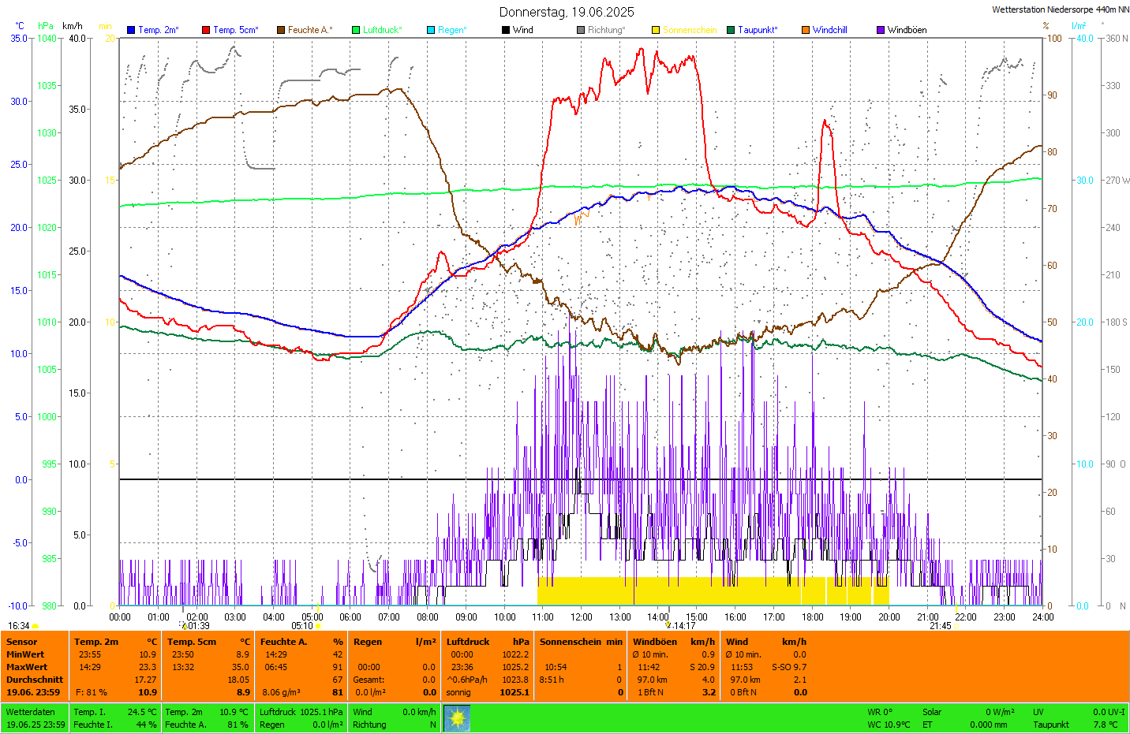
Task: Click the sunrise marker at 05:10
Action: [x=318, y=626]
